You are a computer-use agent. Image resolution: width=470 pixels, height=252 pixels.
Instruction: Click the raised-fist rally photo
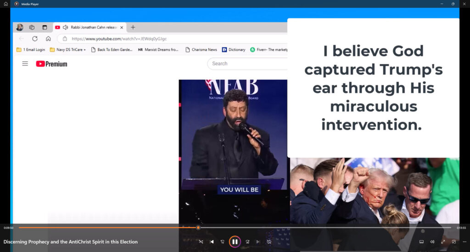coord(375,192)
